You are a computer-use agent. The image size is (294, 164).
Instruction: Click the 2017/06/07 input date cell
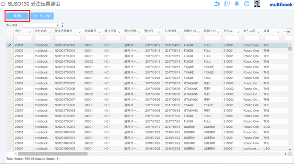tap(173, 83)
